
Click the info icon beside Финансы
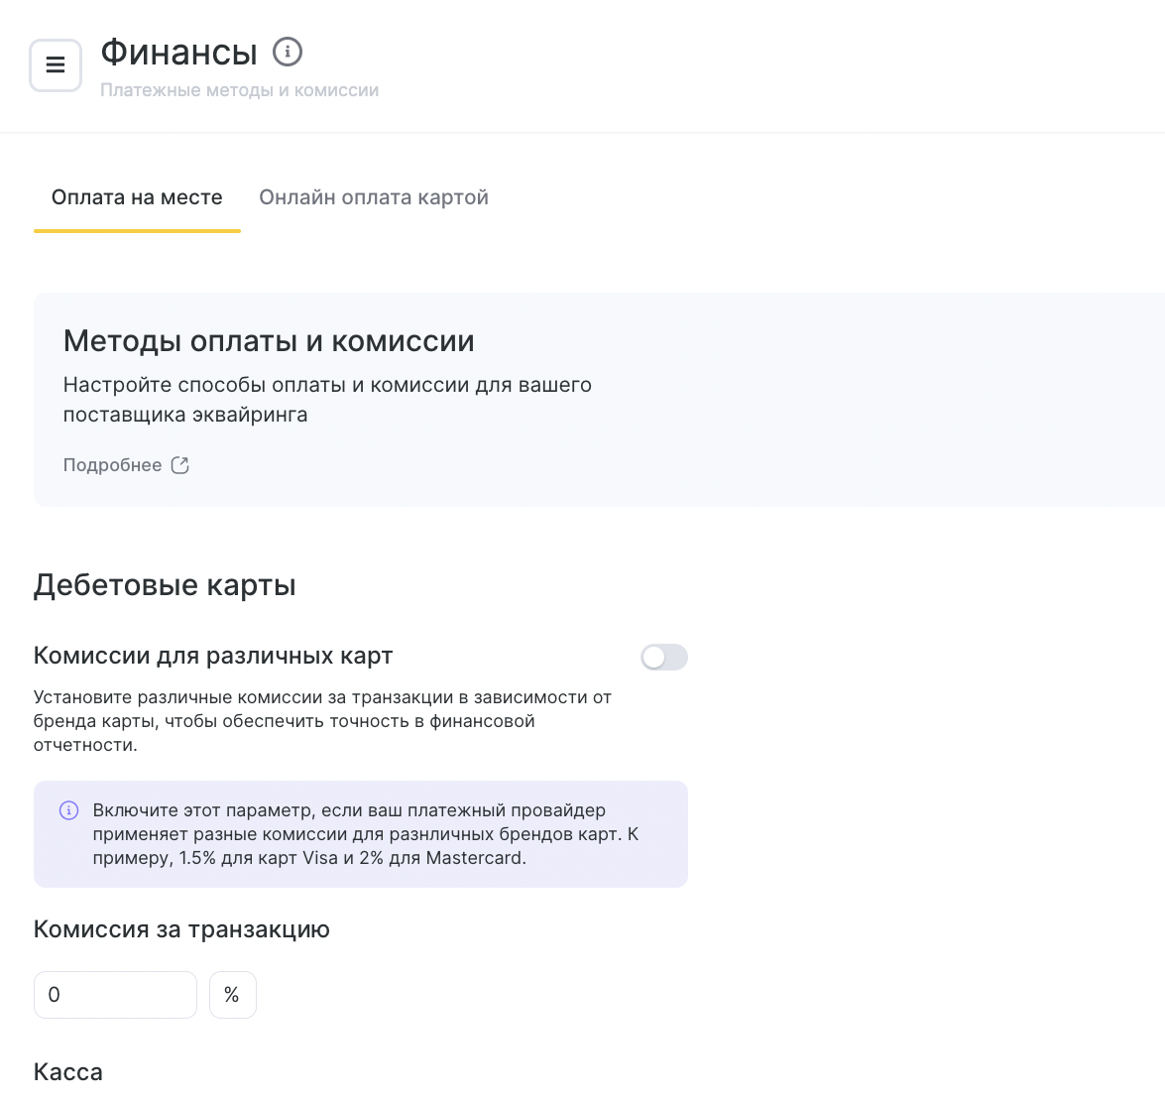(x=288, y=52)
